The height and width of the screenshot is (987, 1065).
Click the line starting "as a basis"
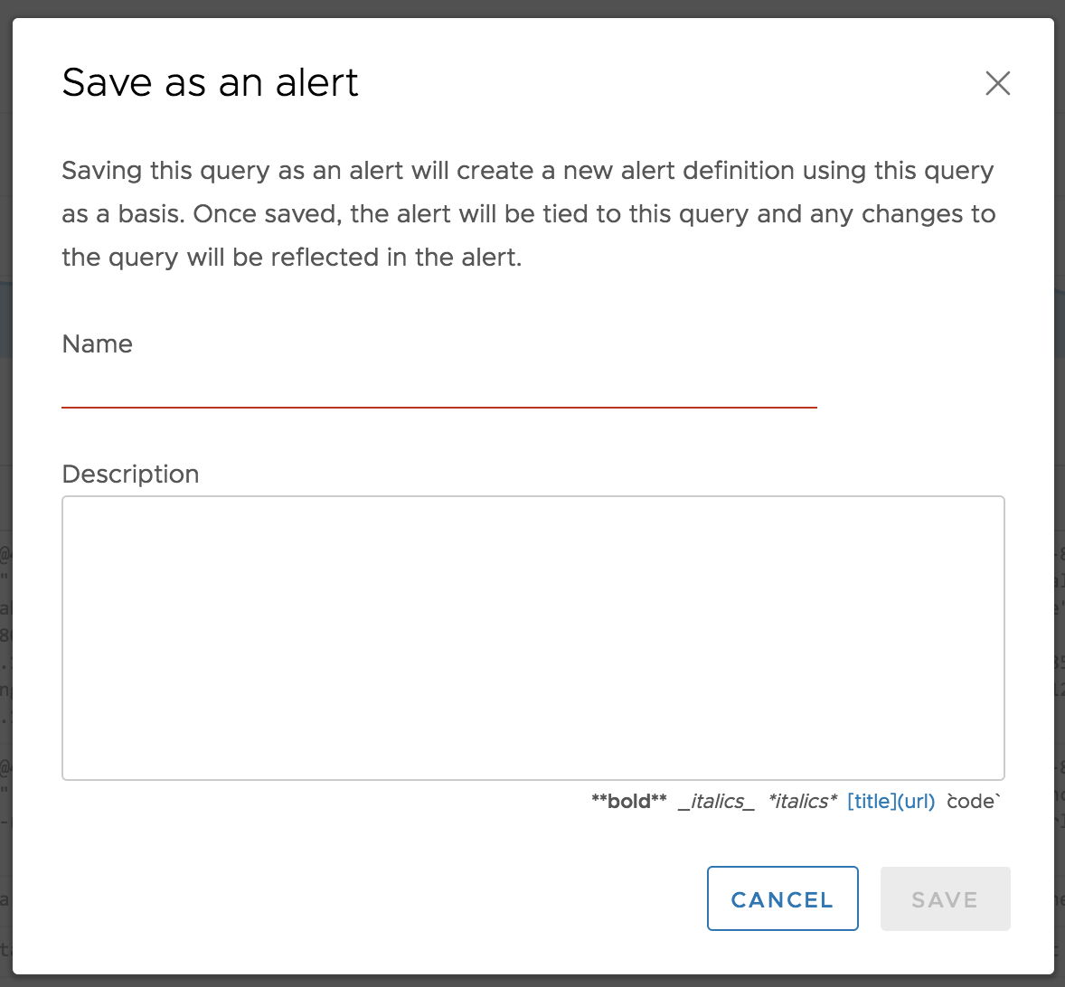528,214
